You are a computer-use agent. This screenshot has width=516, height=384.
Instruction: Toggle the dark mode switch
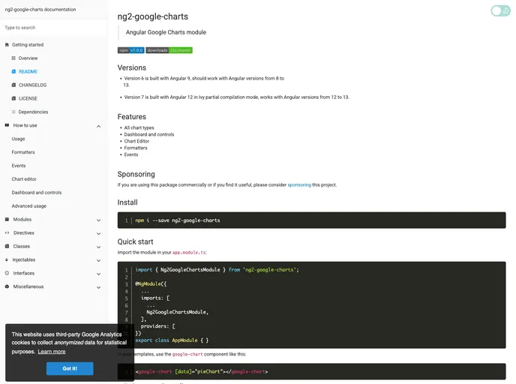[x=500, y=10]
